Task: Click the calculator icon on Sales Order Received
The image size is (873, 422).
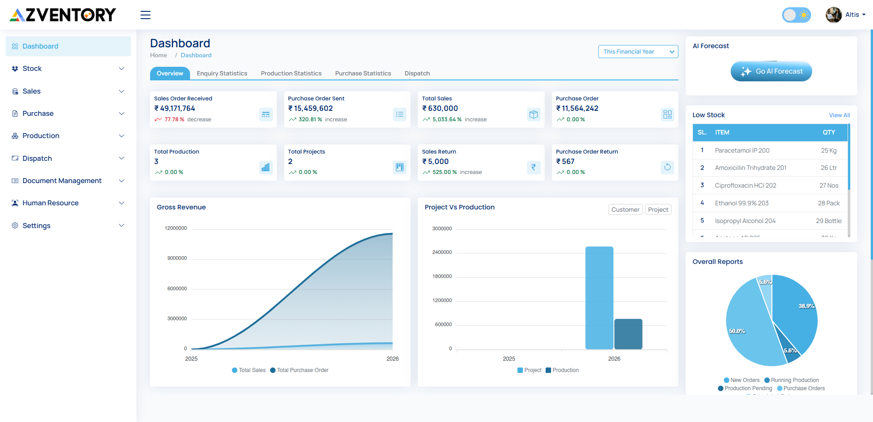Action: click(266, 114)
